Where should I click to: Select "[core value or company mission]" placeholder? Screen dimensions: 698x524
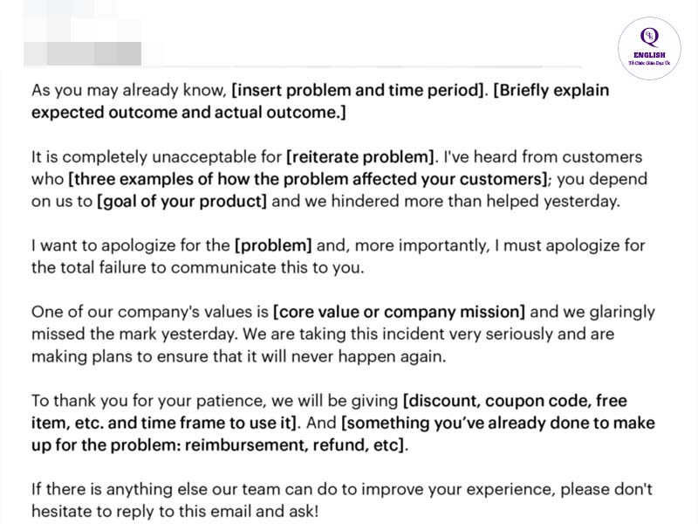[x=400, y=312]
